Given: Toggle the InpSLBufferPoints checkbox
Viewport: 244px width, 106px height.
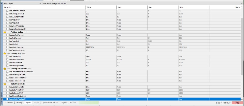Looking at the screenshot, I should (7, 17).
